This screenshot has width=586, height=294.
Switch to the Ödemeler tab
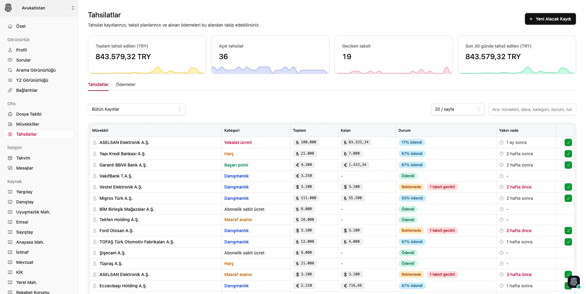pyautogui.click(x=125, y=84)
